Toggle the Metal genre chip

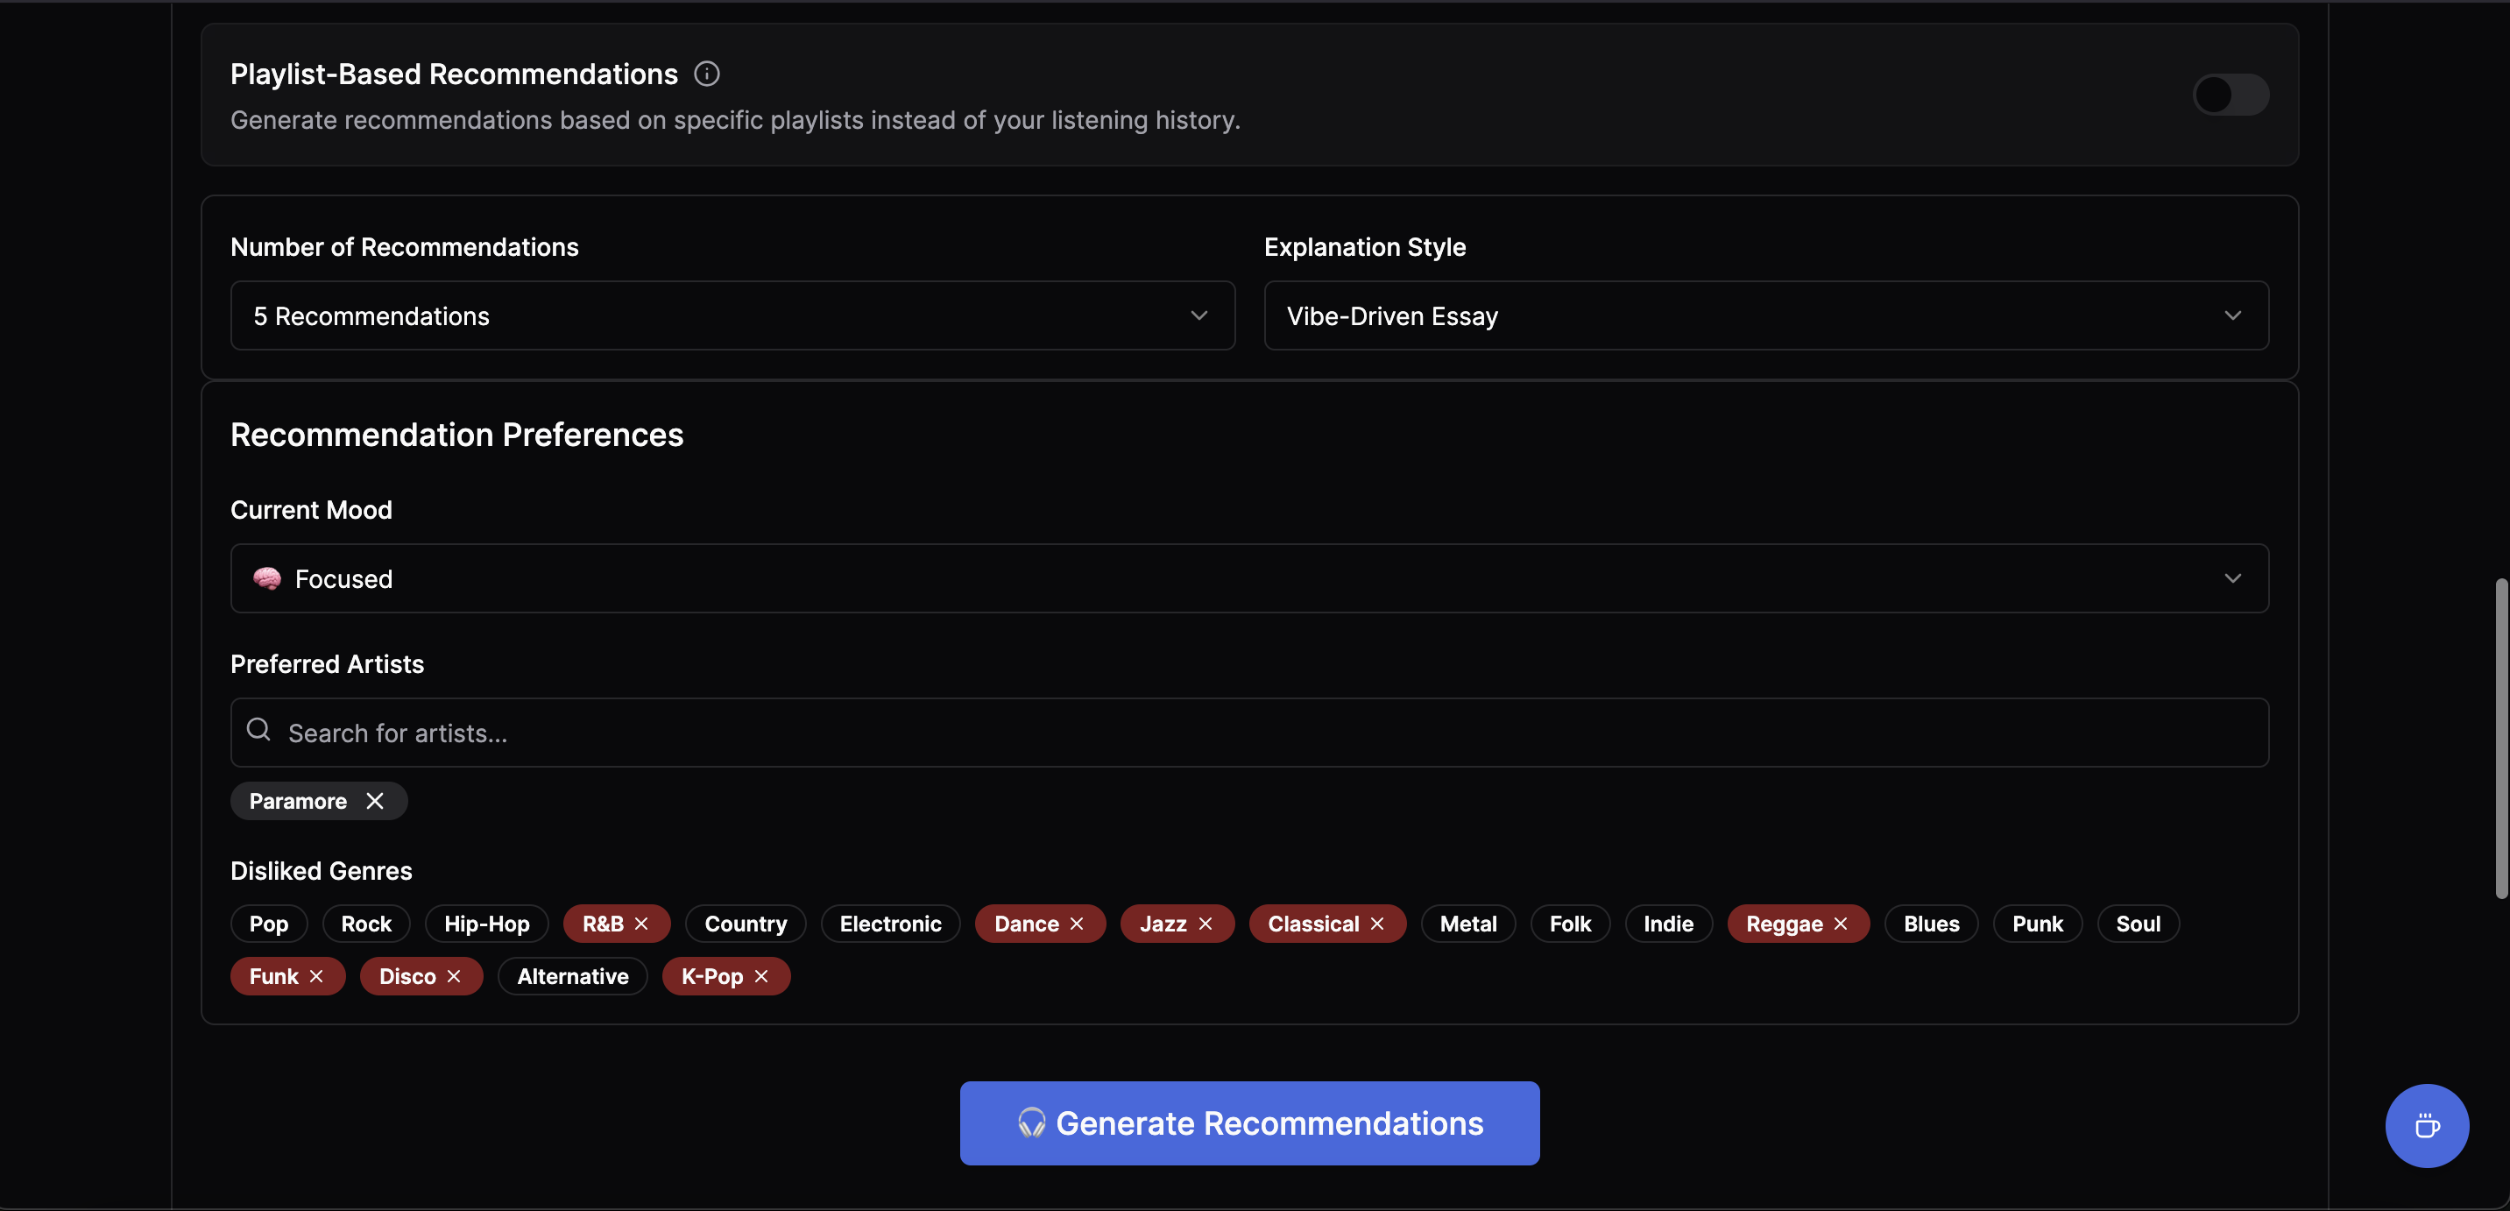tap(1467, 924)
